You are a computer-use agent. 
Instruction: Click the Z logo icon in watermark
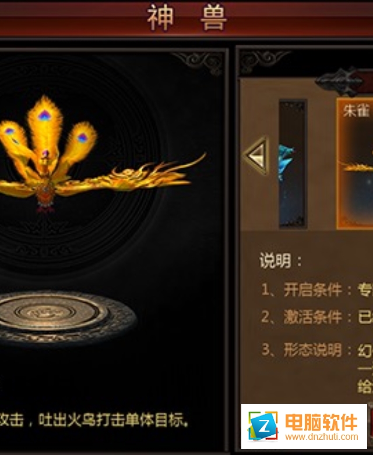pyautogui.click(x=262, y=427)
